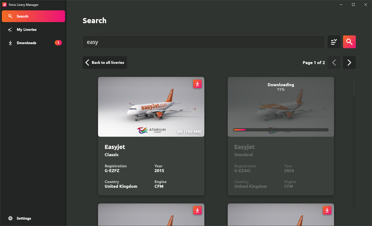This screenshot has height=226, width=372.
Task: Open Settings from the sidebar
Action: pos(24,218)
